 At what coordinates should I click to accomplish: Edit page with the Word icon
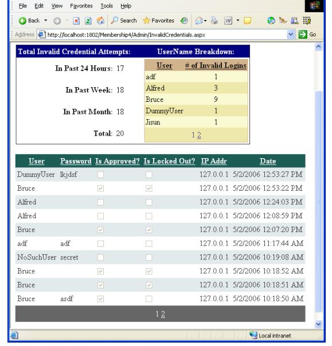pyautogui.click(x=228, y=21)
